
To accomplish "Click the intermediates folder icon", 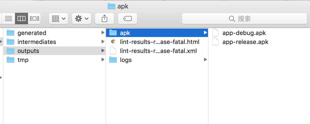I will (x=10, y=42).
